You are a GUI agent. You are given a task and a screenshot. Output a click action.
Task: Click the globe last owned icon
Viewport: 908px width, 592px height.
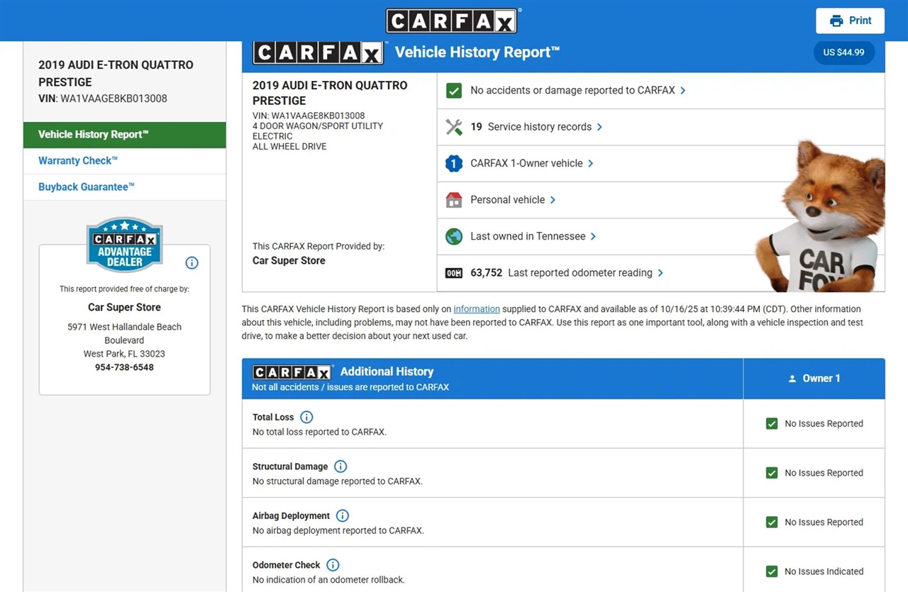[x=453, y=236]
